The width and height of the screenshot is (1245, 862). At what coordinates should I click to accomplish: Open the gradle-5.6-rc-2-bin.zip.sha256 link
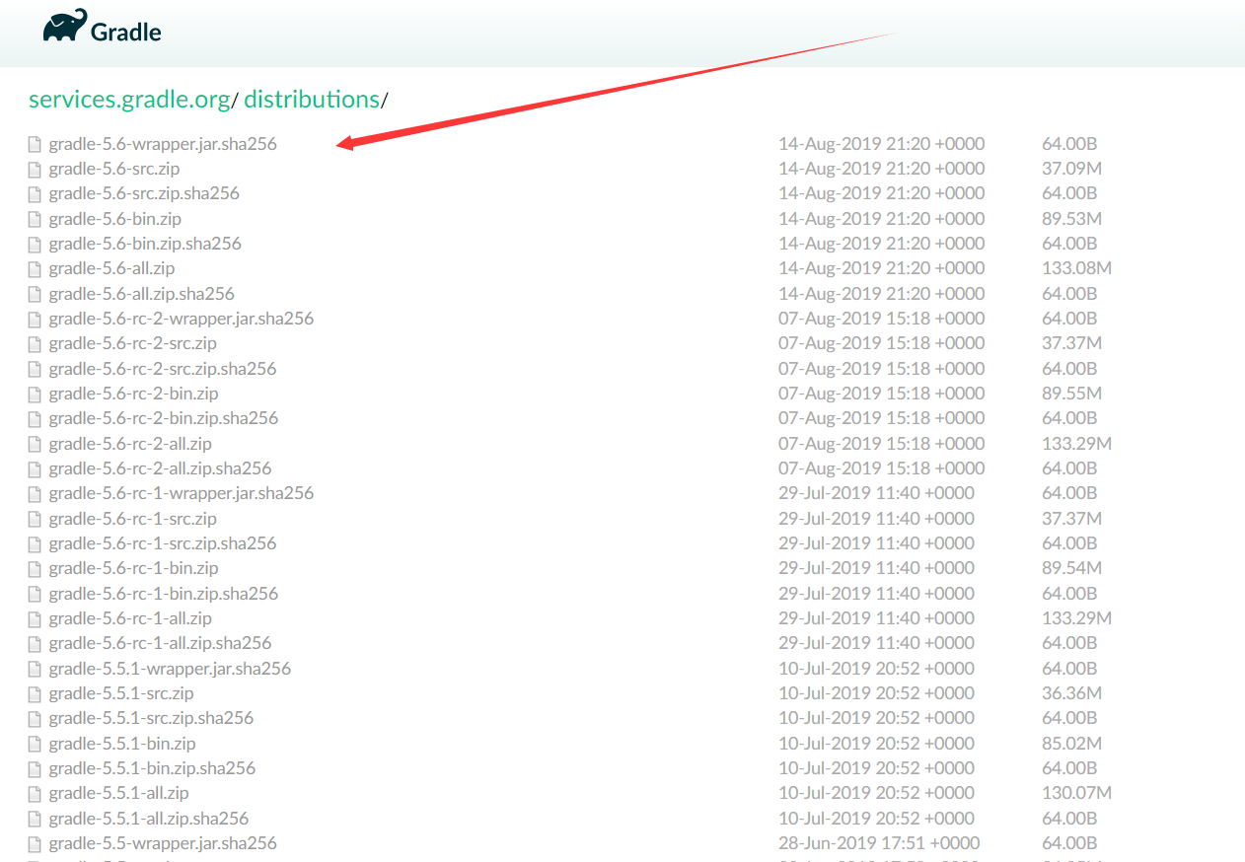click(164, 418)
